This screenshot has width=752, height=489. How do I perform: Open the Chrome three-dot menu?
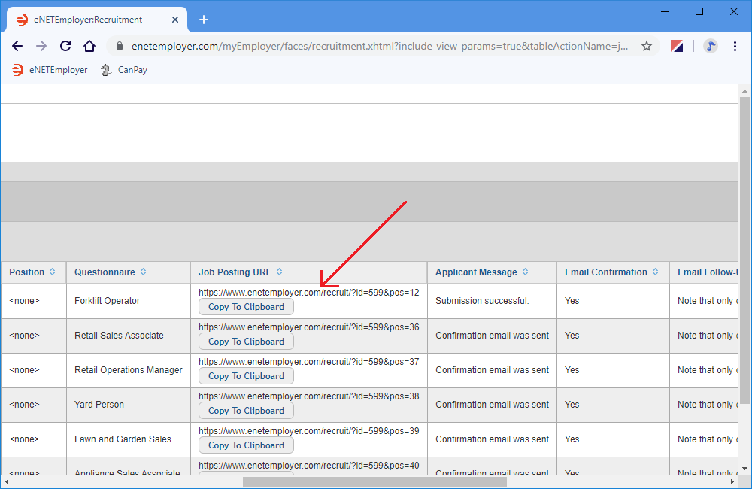click(x=735, y=46)
